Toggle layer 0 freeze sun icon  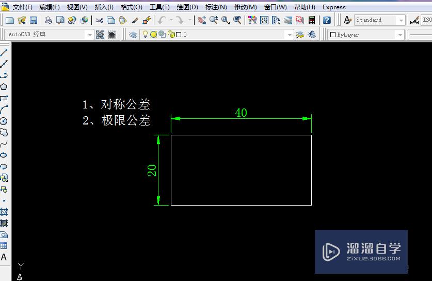(153, 35)
